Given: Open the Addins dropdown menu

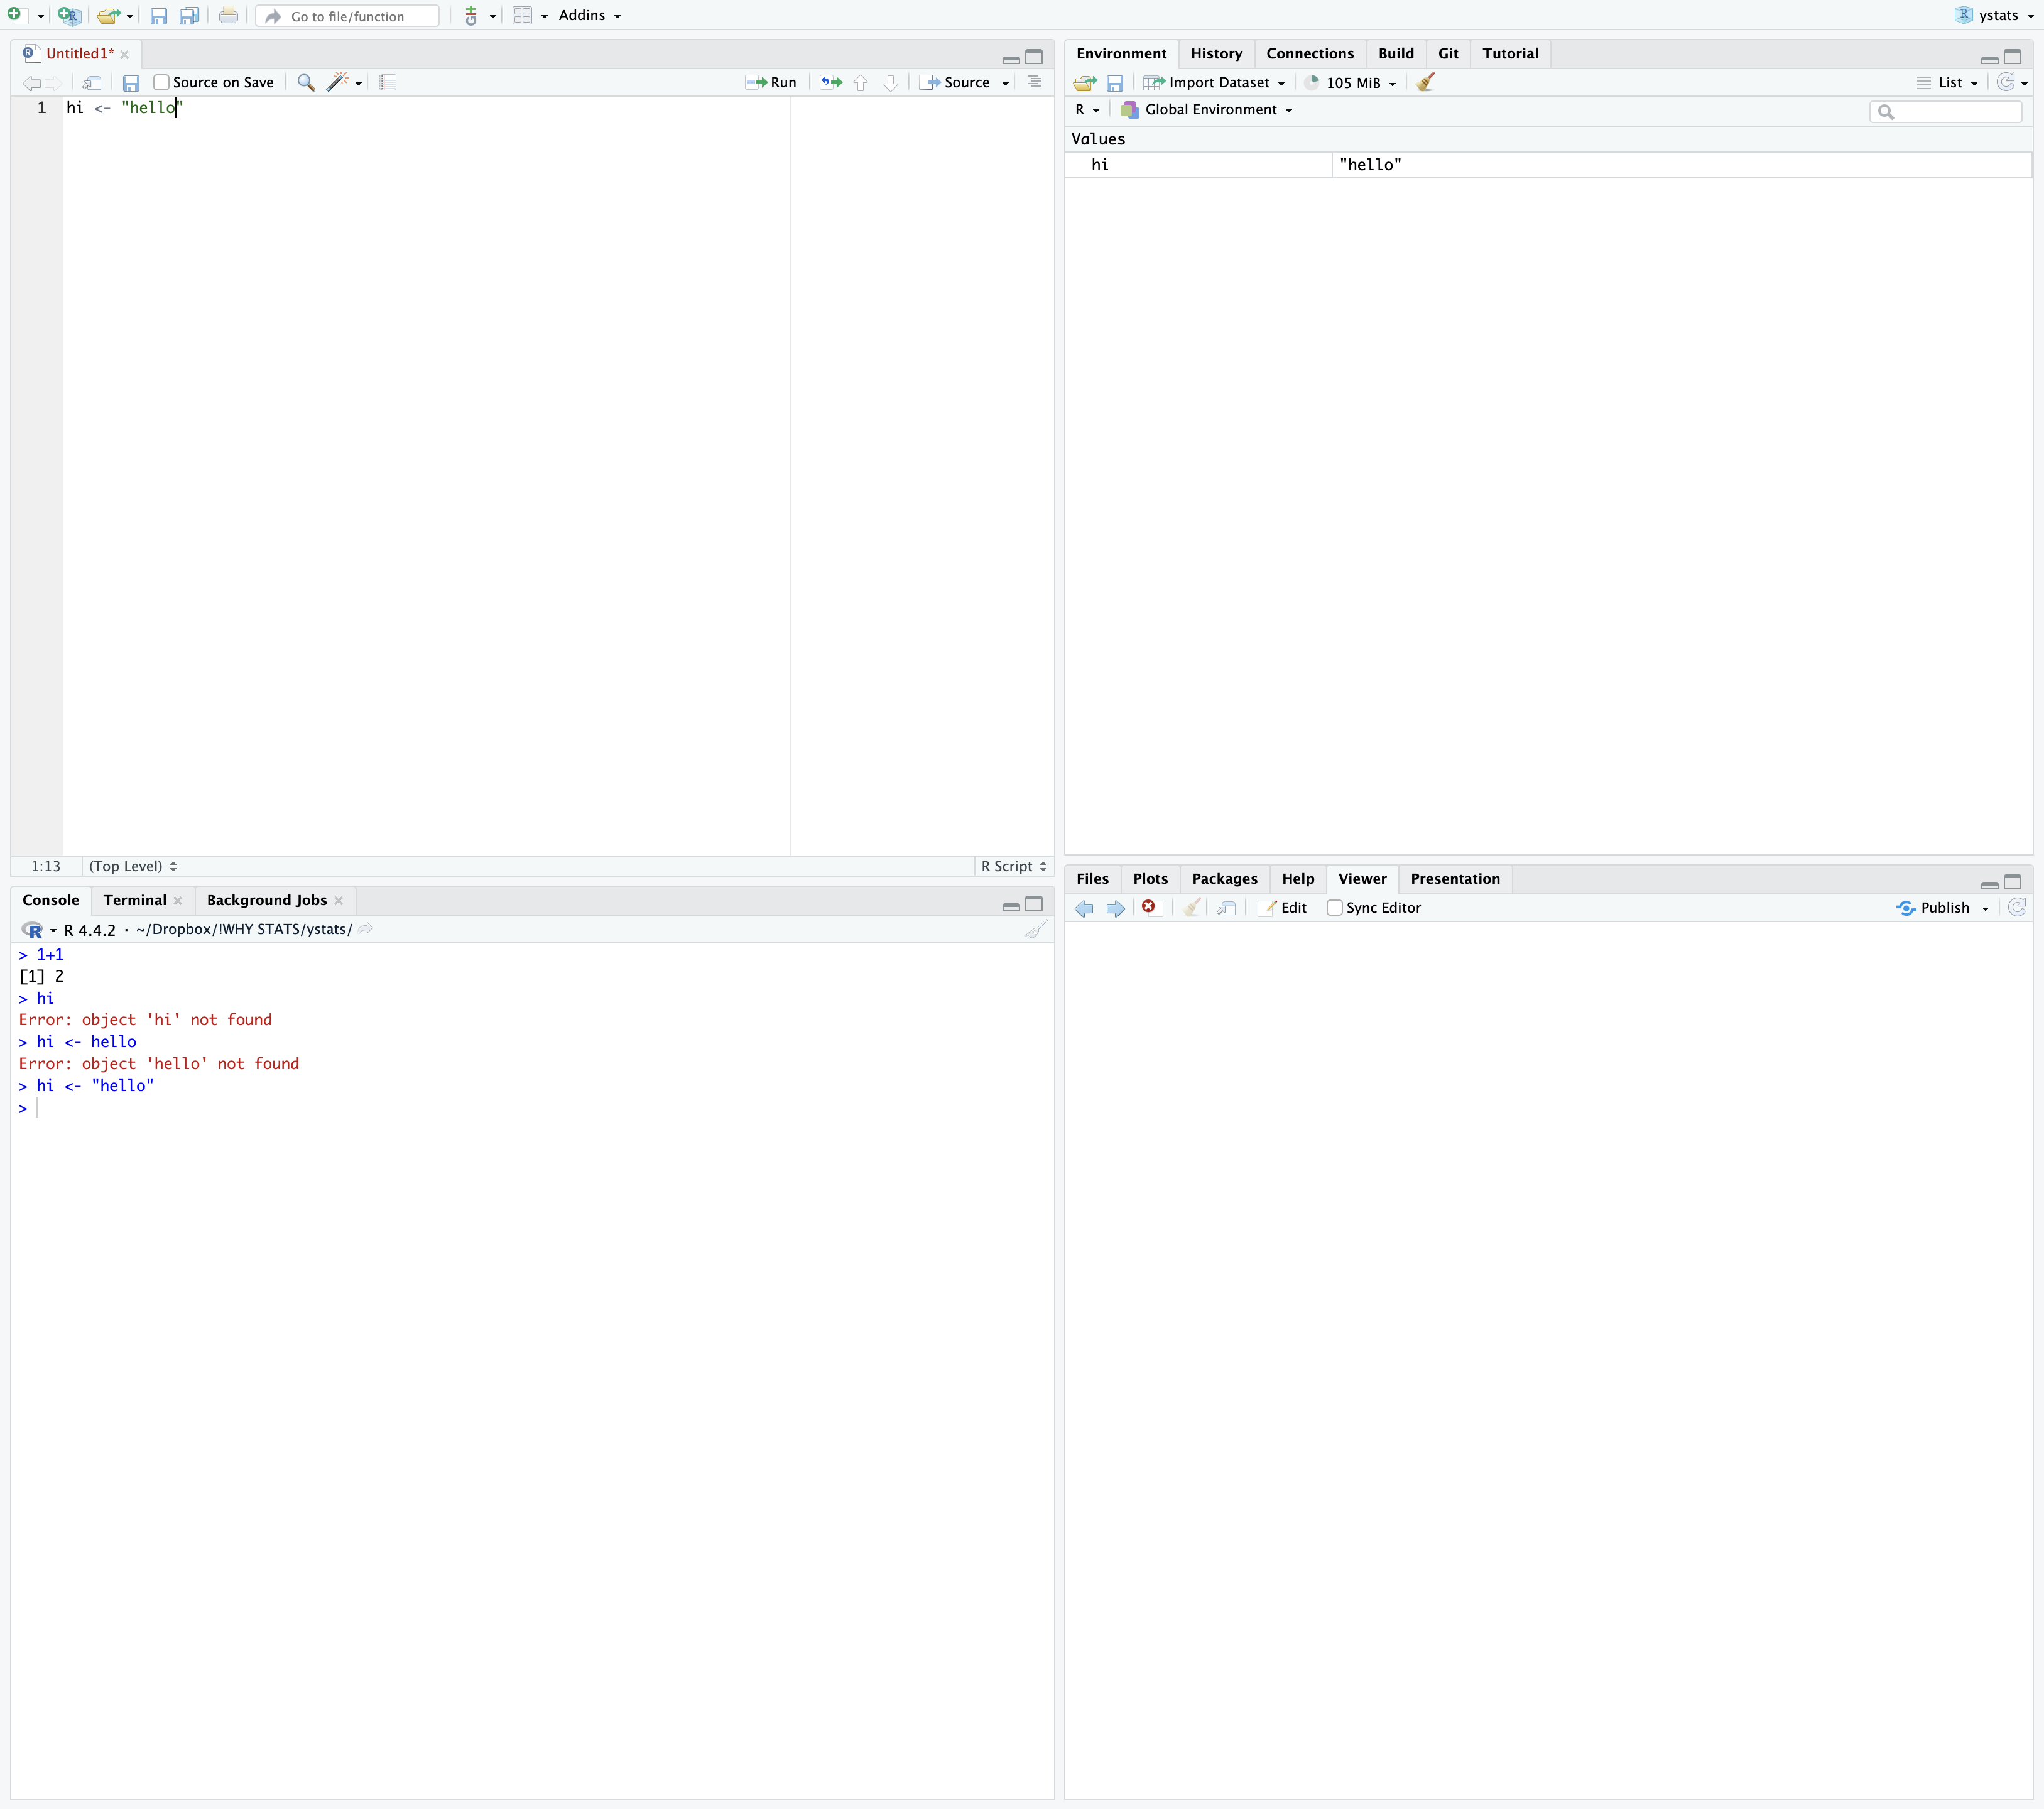Looking at the screenshot, I should [589, 16].
